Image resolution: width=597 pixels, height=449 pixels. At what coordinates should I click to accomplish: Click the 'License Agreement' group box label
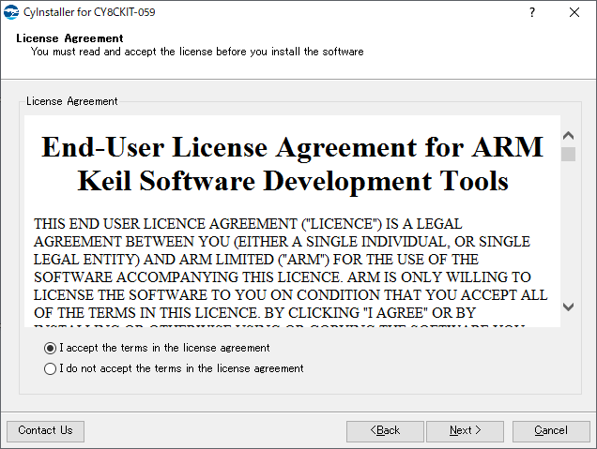(71, 101)
